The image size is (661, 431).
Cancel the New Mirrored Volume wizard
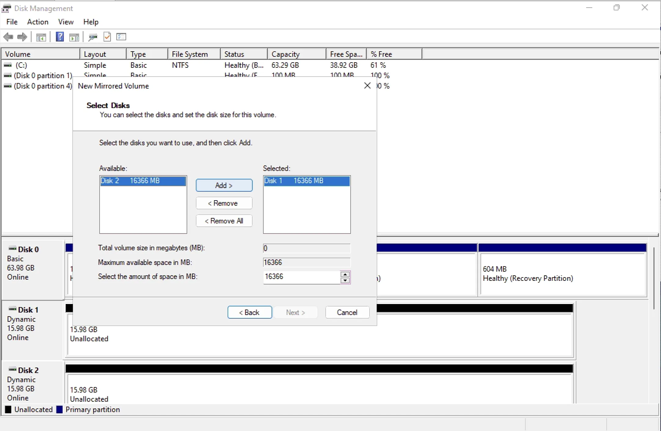(347, 312)
